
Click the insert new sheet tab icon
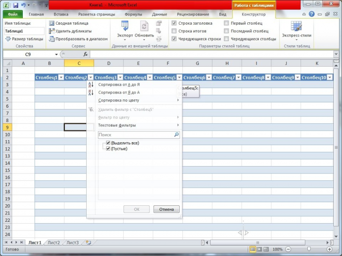pos(88,242)
